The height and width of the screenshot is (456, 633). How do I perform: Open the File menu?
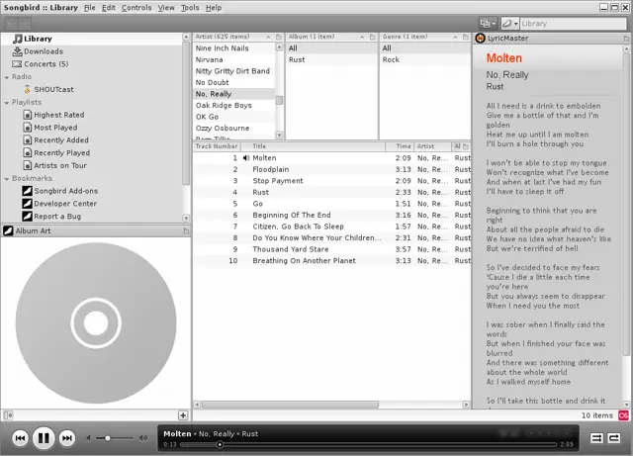(90, 7)
